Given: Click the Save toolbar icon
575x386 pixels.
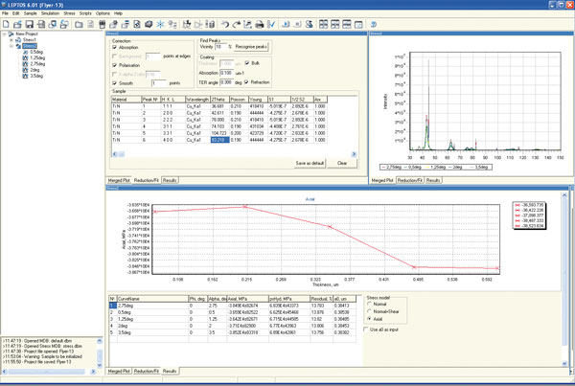Looking at the screenshot, I should [x=32, y=24].
